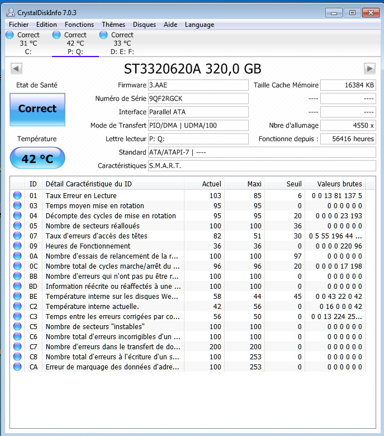
Task: Go to previous disk with left arrow
Action: pos(16,68)
